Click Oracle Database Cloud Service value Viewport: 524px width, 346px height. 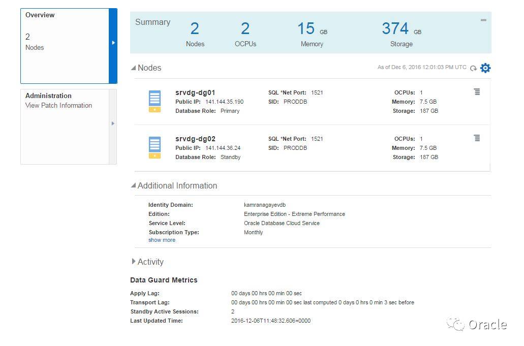click(x=282, y=223)
